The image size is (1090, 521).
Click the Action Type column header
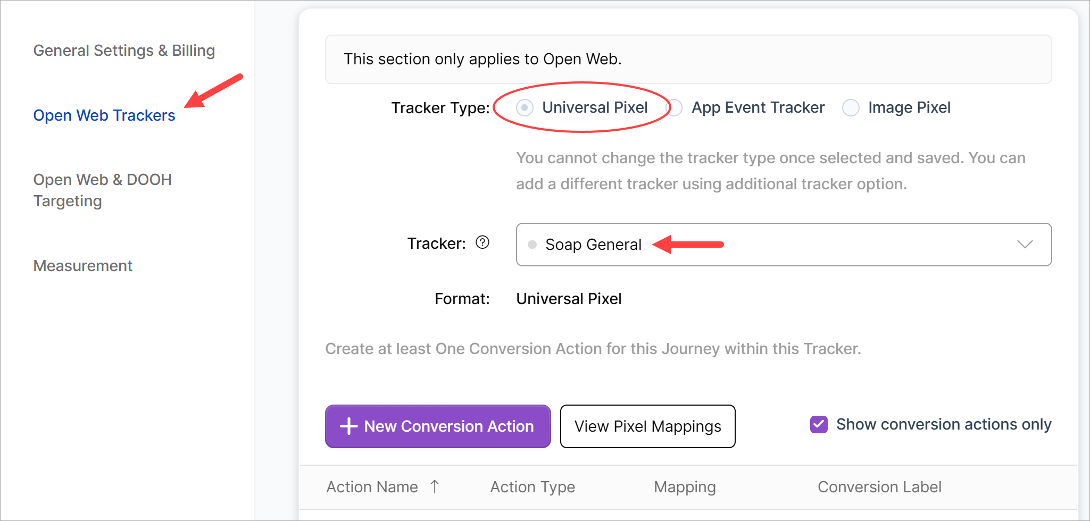click(x=532, y=487)
